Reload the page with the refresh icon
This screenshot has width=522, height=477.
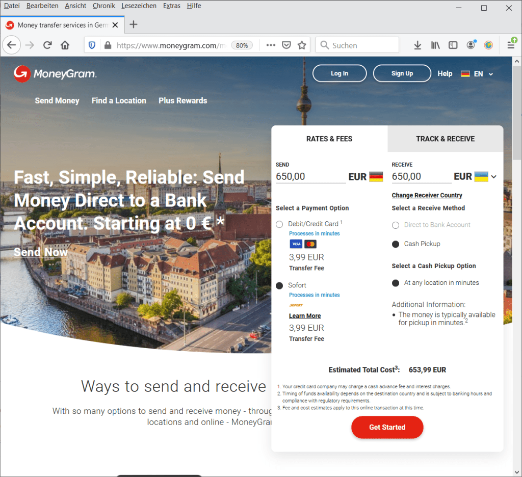47,45
